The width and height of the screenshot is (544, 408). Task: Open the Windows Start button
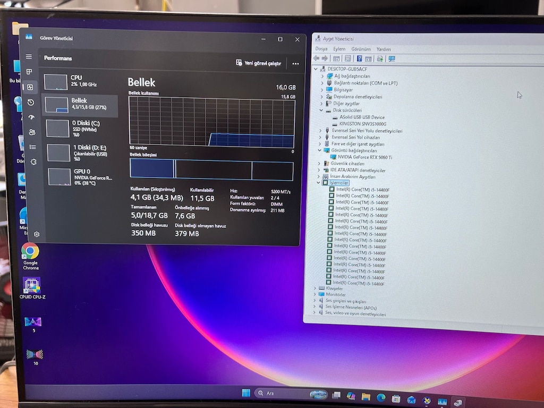(246, 393)
